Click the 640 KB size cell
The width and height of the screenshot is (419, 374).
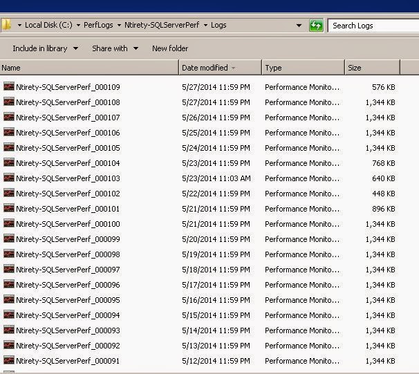[384, 178]
